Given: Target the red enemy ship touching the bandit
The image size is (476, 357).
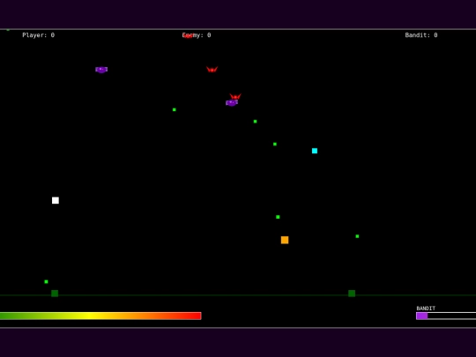Looking at the screenshot, I should point(235,96).
